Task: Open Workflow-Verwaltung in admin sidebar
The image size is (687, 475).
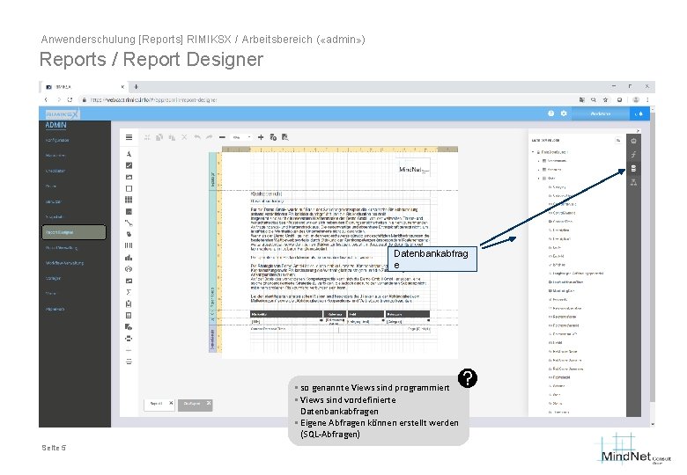Action: coord(65,263)
